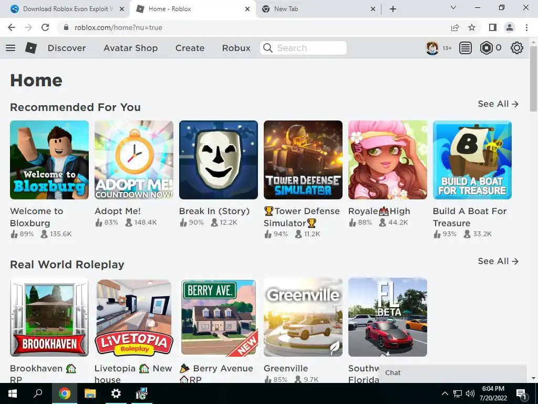
Task: Open File Explorer from taskbar
Action: coord(90,393)
